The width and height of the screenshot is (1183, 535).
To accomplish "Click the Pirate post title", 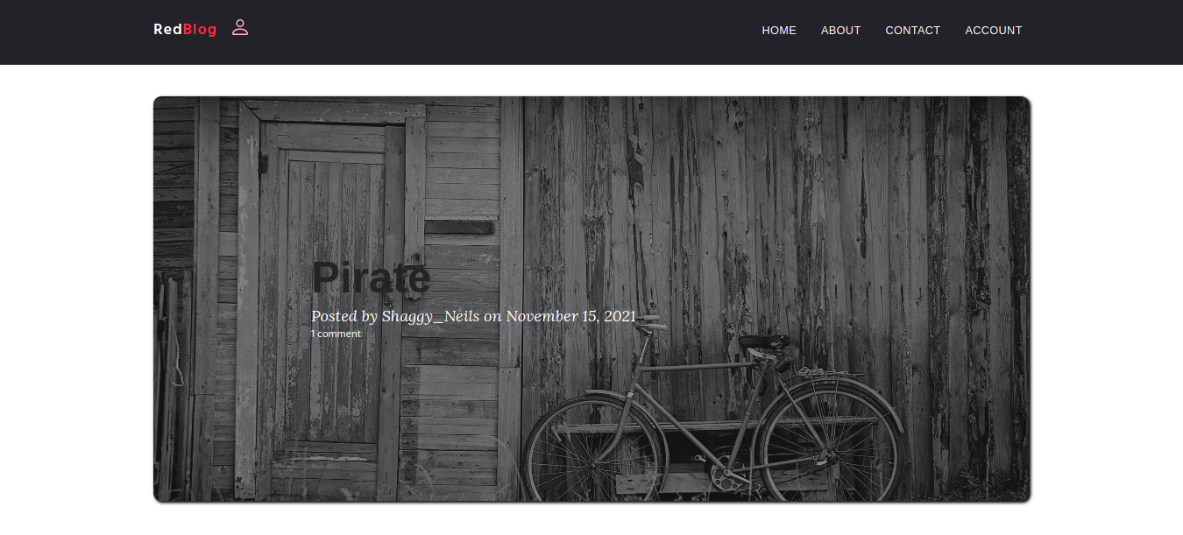I will (371, 278).
